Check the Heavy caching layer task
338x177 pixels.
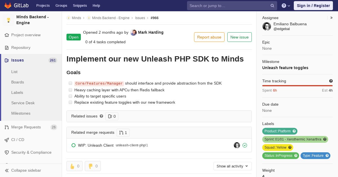coord(70,90)
